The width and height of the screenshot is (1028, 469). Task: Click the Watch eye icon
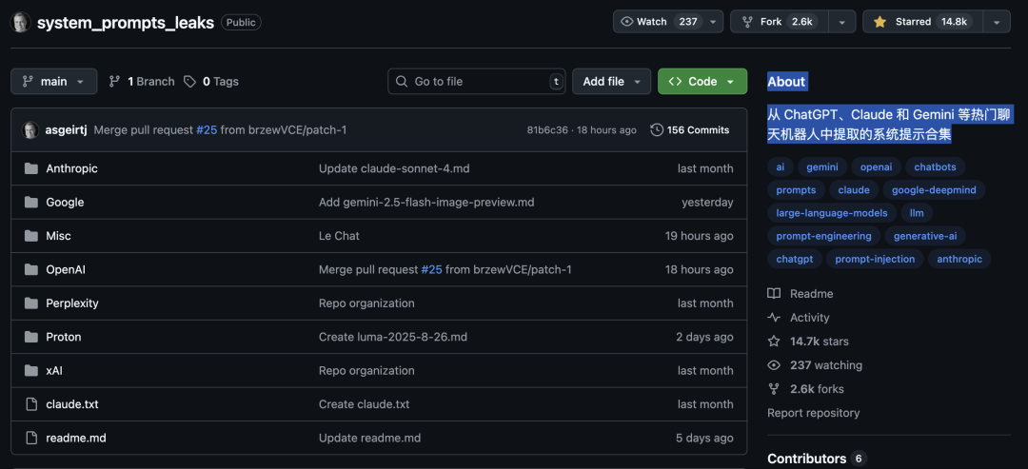pyautogui.click(x=626, y=22)
